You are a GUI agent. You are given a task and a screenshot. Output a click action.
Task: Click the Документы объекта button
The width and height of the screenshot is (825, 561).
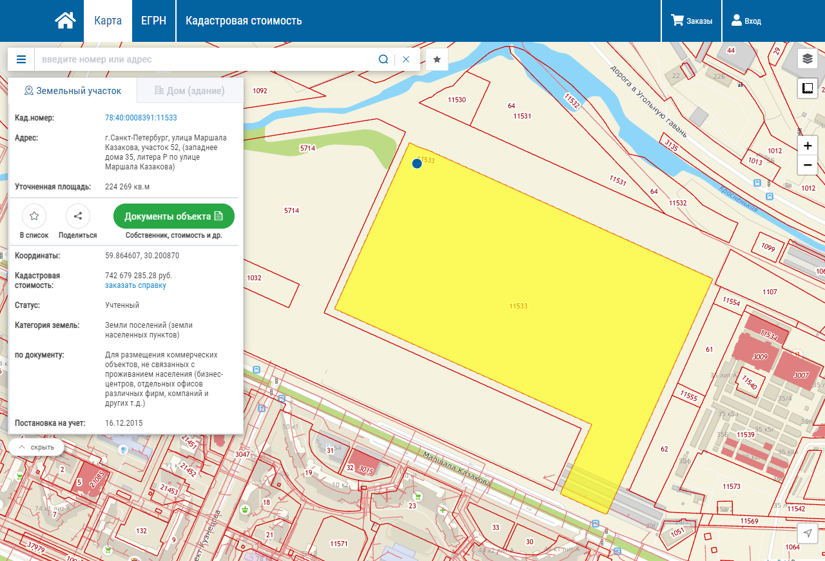point(174,216)
